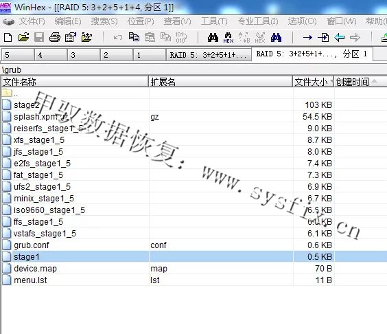Sort by 创建时间 column header
The height and width of the screenshot is (334, 387).
[x=360, y=82]
